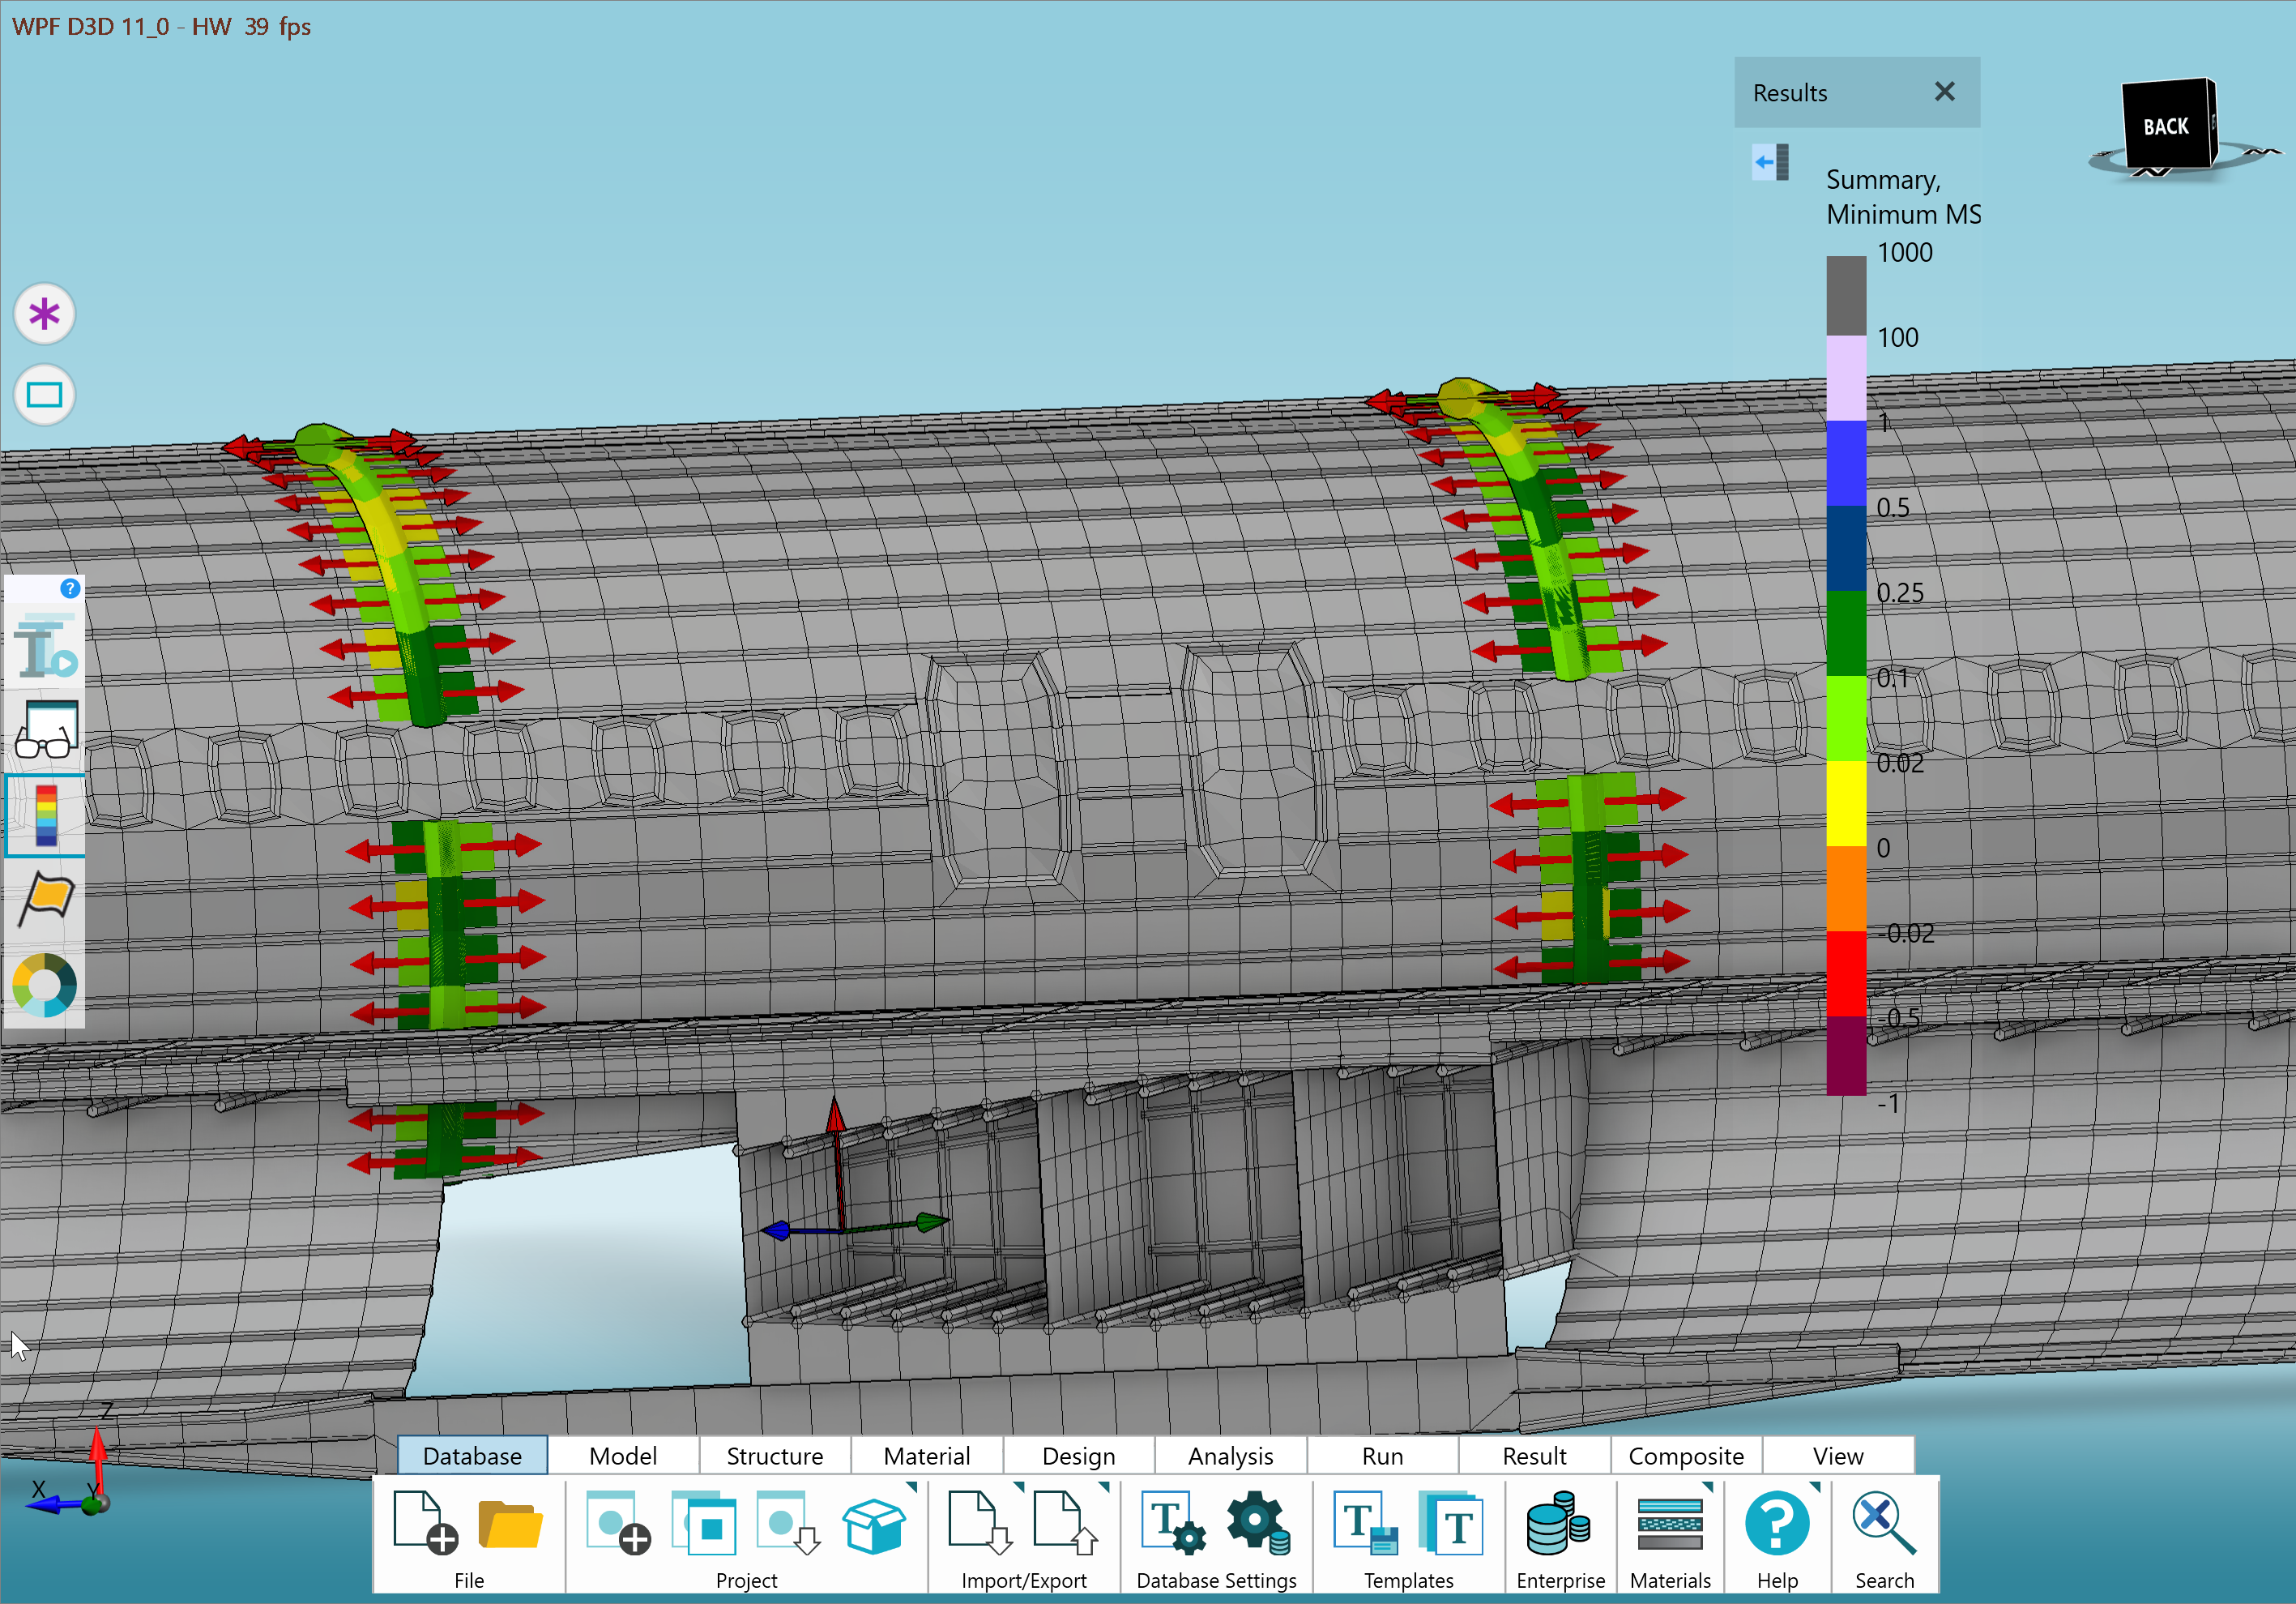
Task: Switch to the Model tab
Action: (x=623, y=1455)
